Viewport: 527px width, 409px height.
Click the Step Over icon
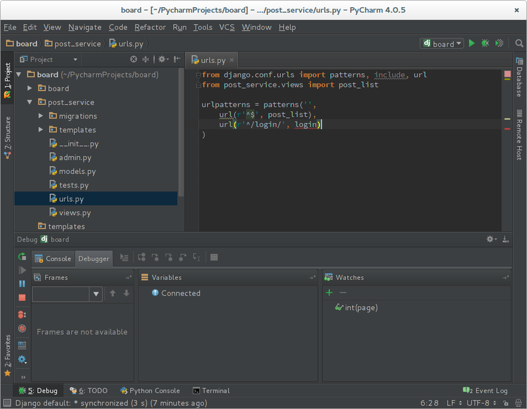point(141,257)
